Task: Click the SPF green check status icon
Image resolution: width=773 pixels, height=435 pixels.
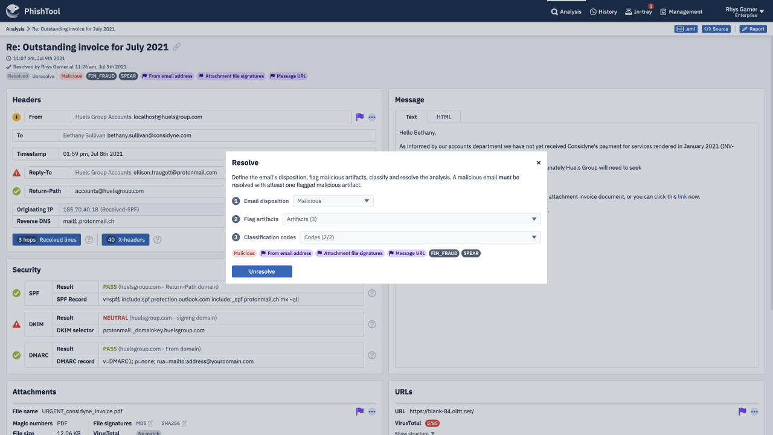Action: coord(16,293)
